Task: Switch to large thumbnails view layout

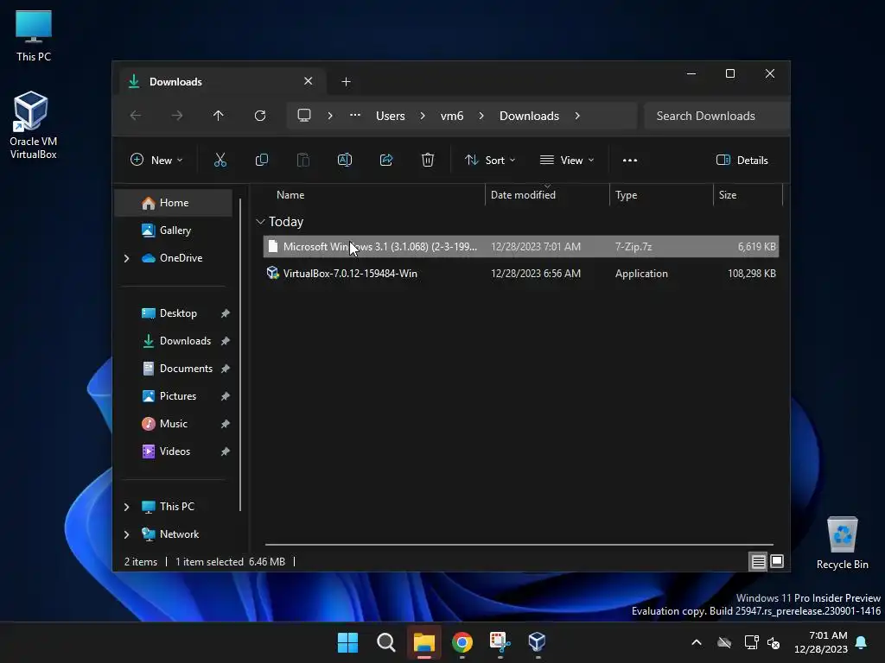Action: (777, 561)
